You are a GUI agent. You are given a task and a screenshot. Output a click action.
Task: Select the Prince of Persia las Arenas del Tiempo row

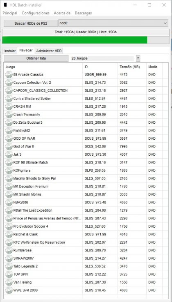pos(86,219)
